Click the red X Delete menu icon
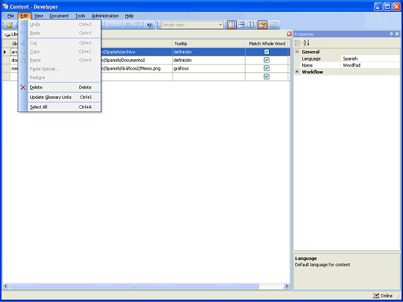The width and height of the screenshot is (403, 302). tap(23, 87)
